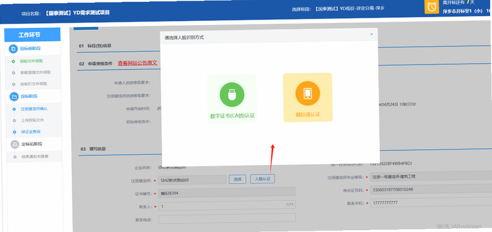Click the 投标其他条件 label

(138, 122)
